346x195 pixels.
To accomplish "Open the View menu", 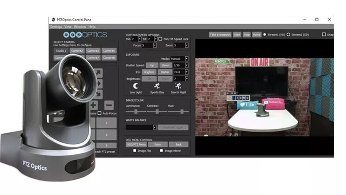I will pos(68,27).
